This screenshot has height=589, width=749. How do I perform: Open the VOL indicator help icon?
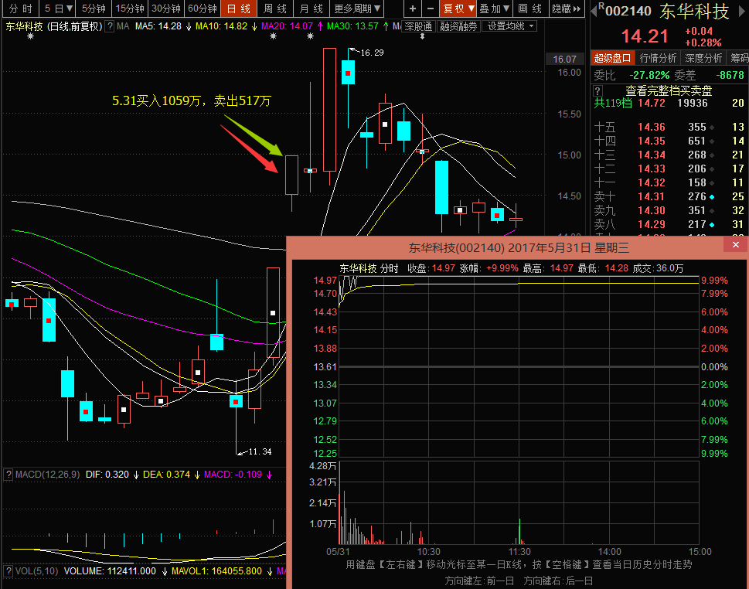[x=9, y=571]
